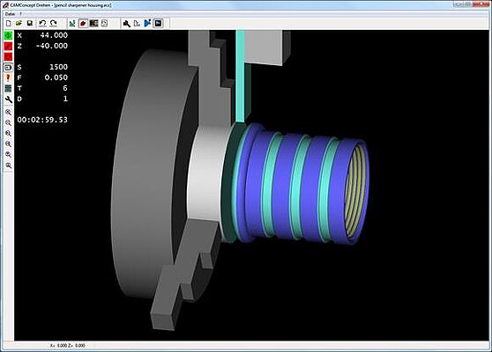Open settings with the wrench icon
This screenshot has height=352, width=492.
(9, 99)
